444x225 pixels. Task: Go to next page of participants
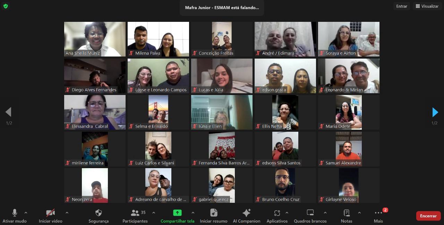pos(435,112)
